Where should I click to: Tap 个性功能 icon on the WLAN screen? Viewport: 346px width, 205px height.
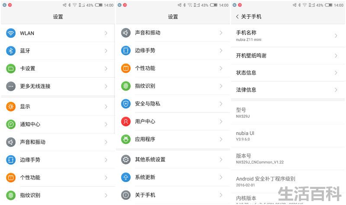pos(10,177)
